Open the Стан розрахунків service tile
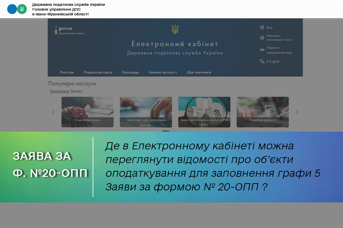The image size is (343, 228). tap(87, 112)
